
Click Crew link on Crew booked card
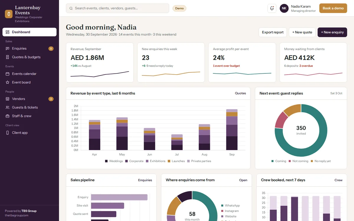(338, 180)
